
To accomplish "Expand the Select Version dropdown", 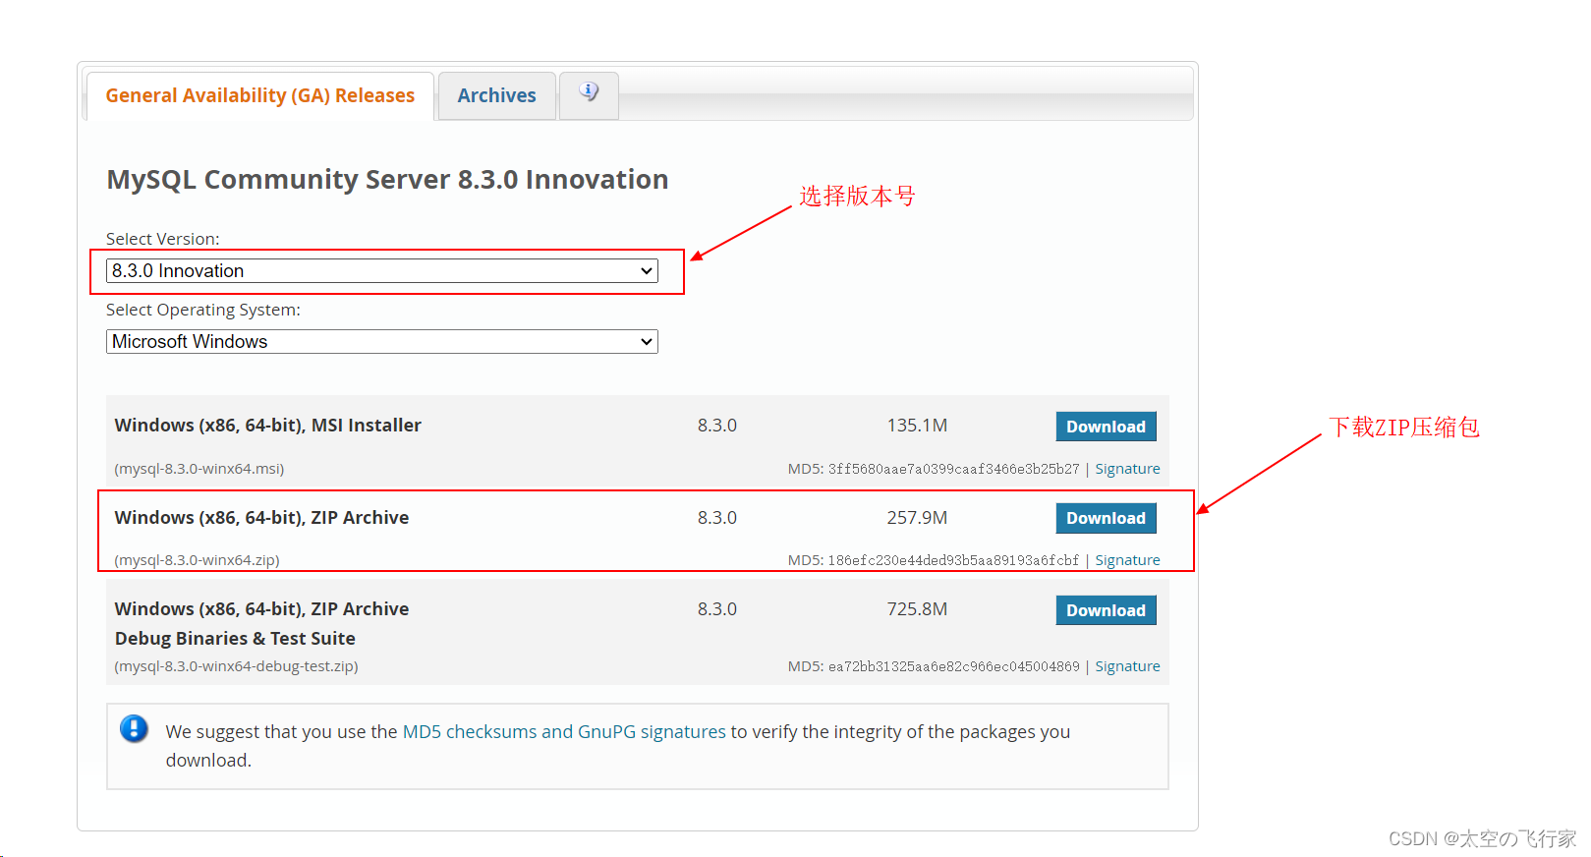I will (381, 271).
